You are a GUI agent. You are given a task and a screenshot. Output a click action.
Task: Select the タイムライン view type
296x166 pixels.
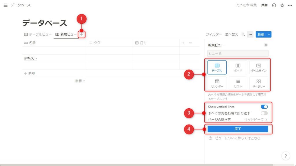click(259, 67)
